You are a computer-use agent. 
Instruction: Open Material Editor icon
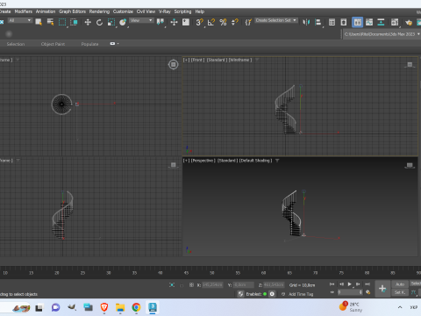pos(395,22)
